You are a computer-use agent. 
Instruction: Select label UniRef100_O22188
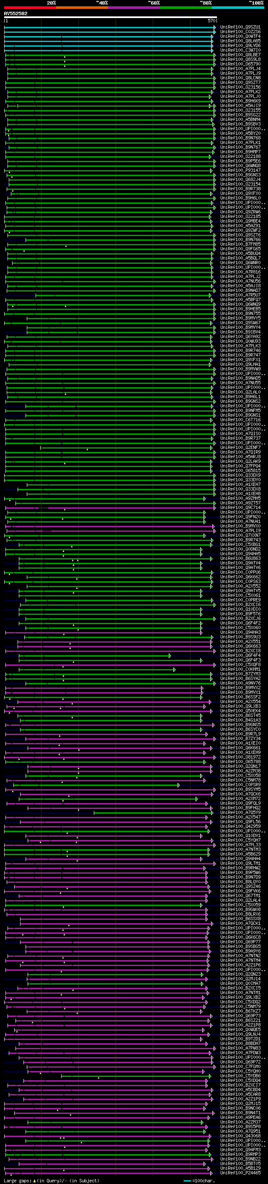tap(240, 156)
